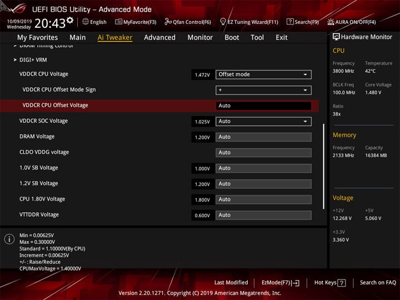Switch to My Favorites tab
The height and width of the screenshot is (300, 400).
(38, 38)
